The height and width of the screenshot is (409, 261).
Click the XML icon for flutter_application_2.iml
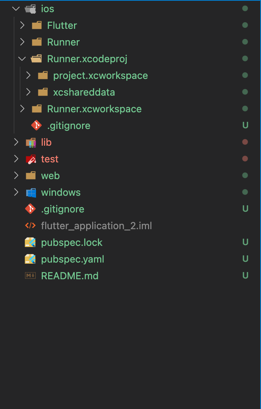(30, 225)
